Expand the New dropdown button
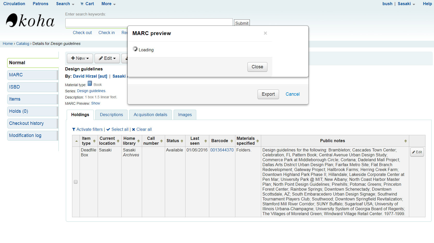This screenshot has width=434, height=243. pyautogui.click(x=80, y=58)
